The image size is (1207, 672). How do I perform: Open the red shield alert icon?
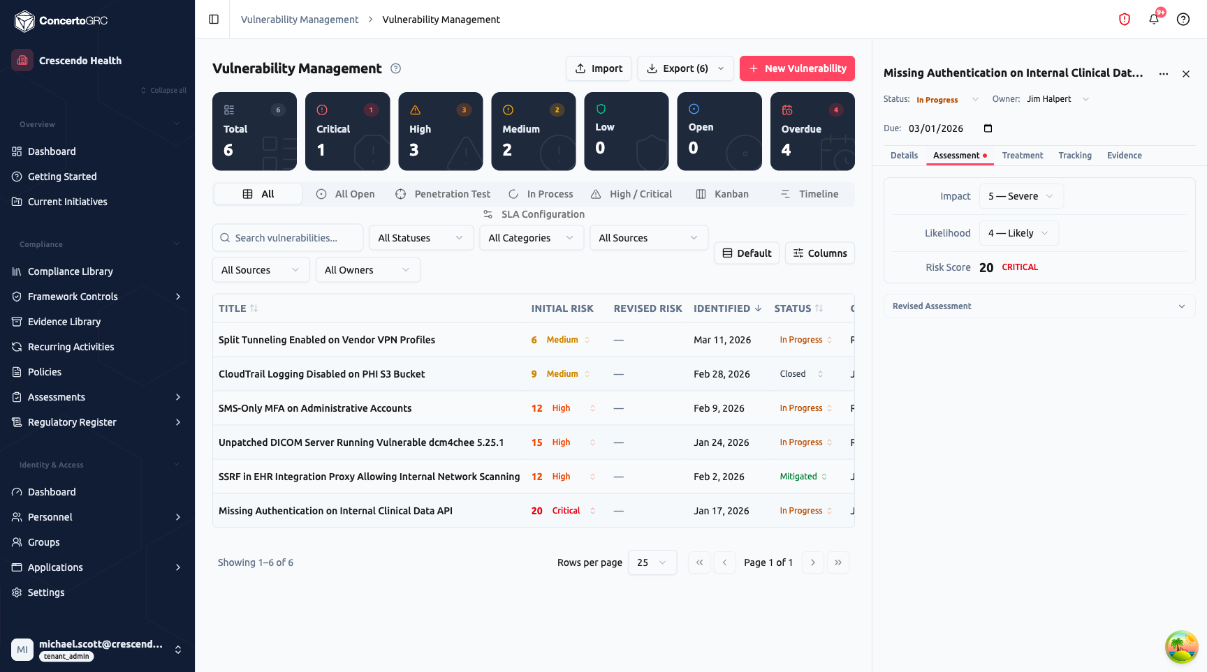(x=1125, y=20)
